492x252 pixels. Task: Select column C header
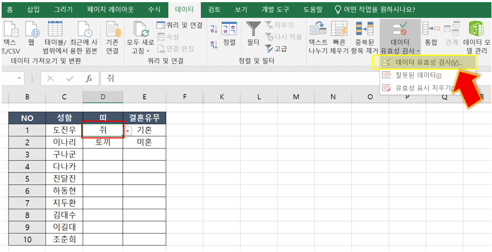coord(64,97)
